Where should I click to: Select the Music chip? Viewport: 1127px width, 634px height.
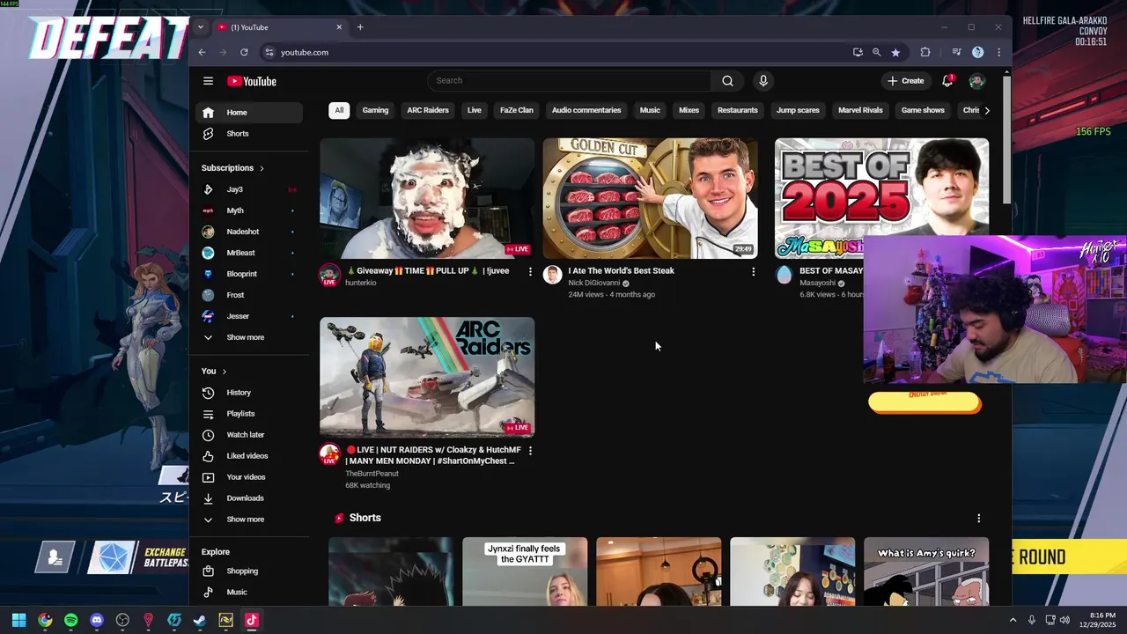click(x=650, y=110)
